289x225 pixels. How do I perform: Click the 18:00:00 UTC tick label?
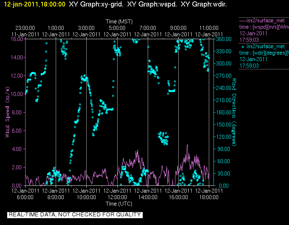[209, 197]
